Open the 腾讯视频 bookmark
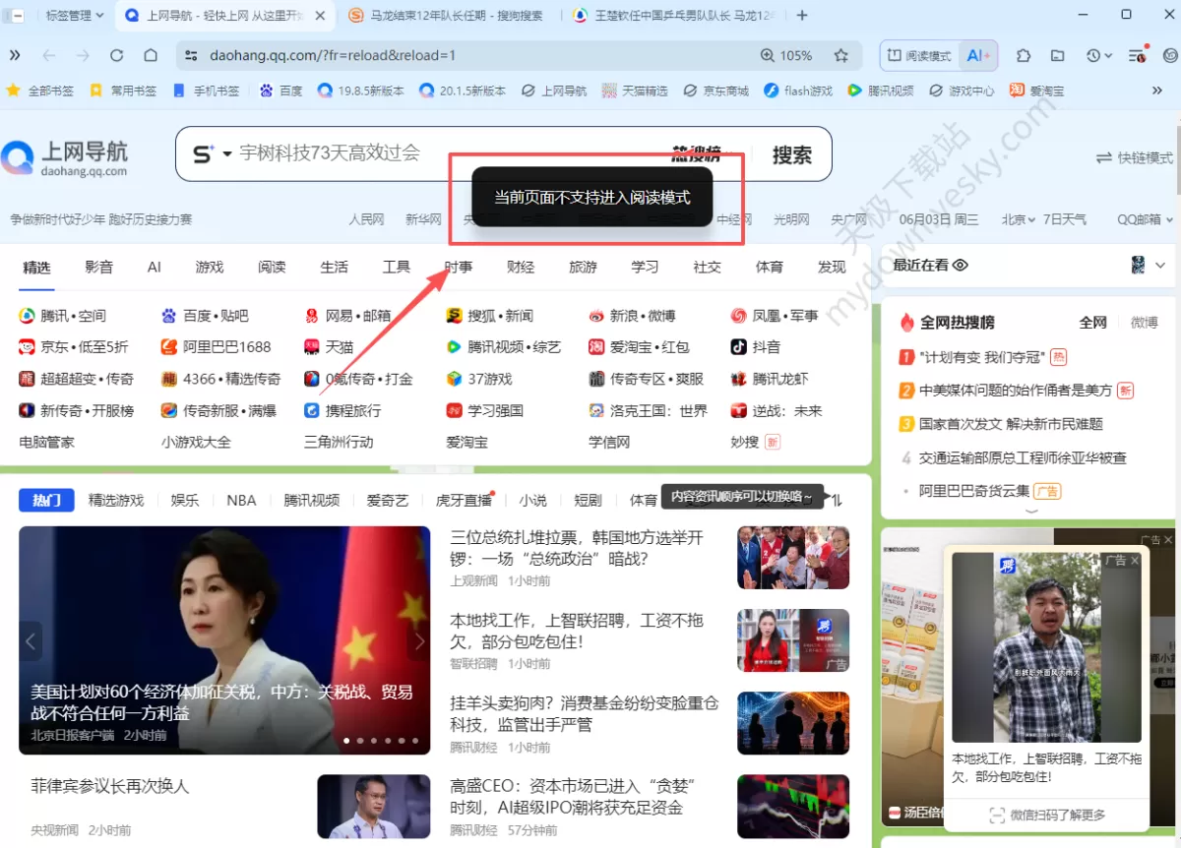Viewport: 1181px width, 848px height. coord(881,91)
